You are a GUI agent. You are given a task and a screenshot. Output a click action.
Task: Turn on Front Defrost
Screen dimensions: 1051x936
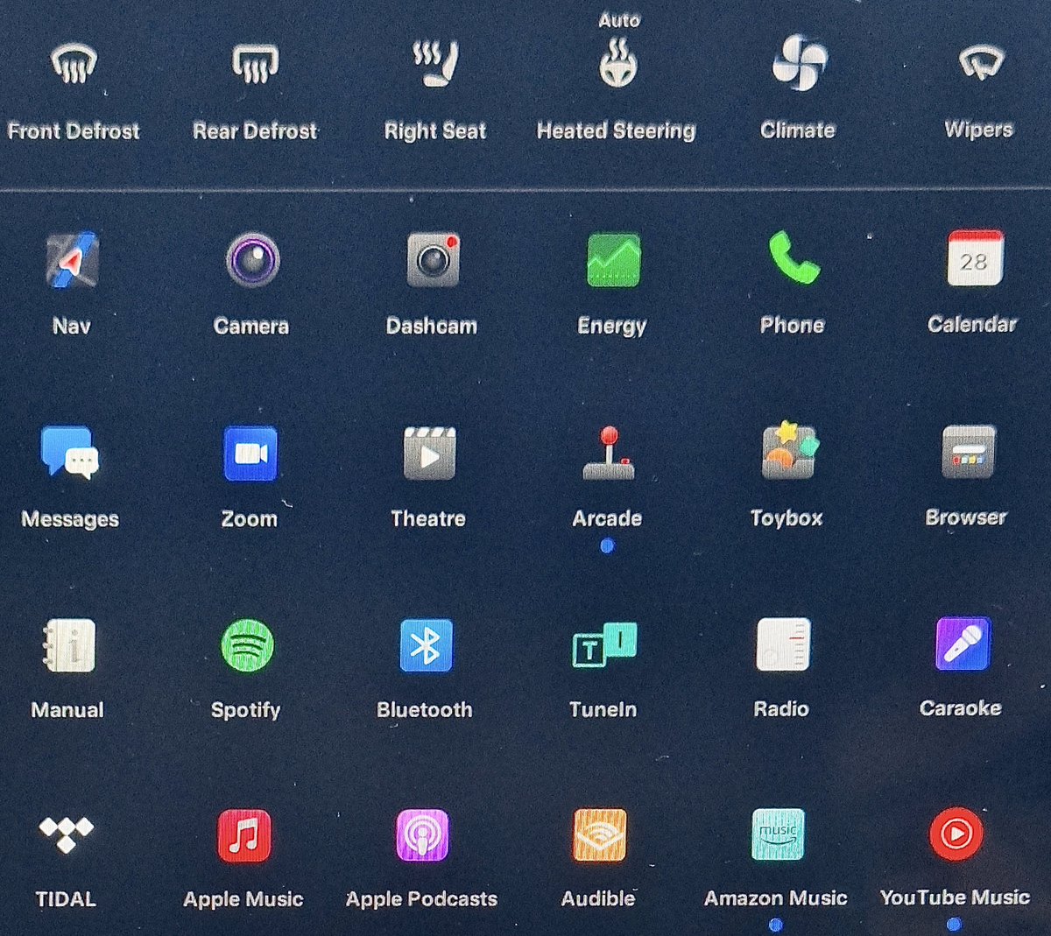coord(74,65)
